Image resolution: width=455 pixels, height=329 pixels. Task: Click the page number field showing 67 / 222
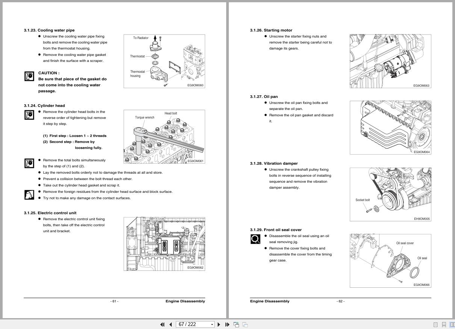[193, 324]
